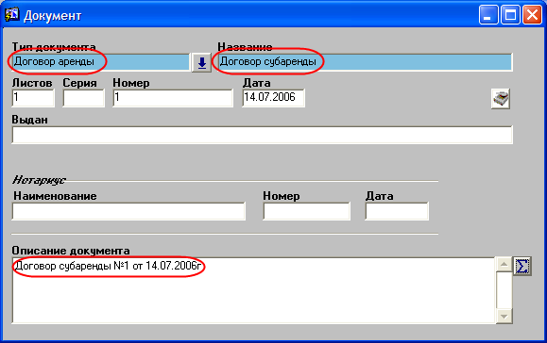Close the Документ window
Viewport: 547px width, 343px height.
click(532, 15)
